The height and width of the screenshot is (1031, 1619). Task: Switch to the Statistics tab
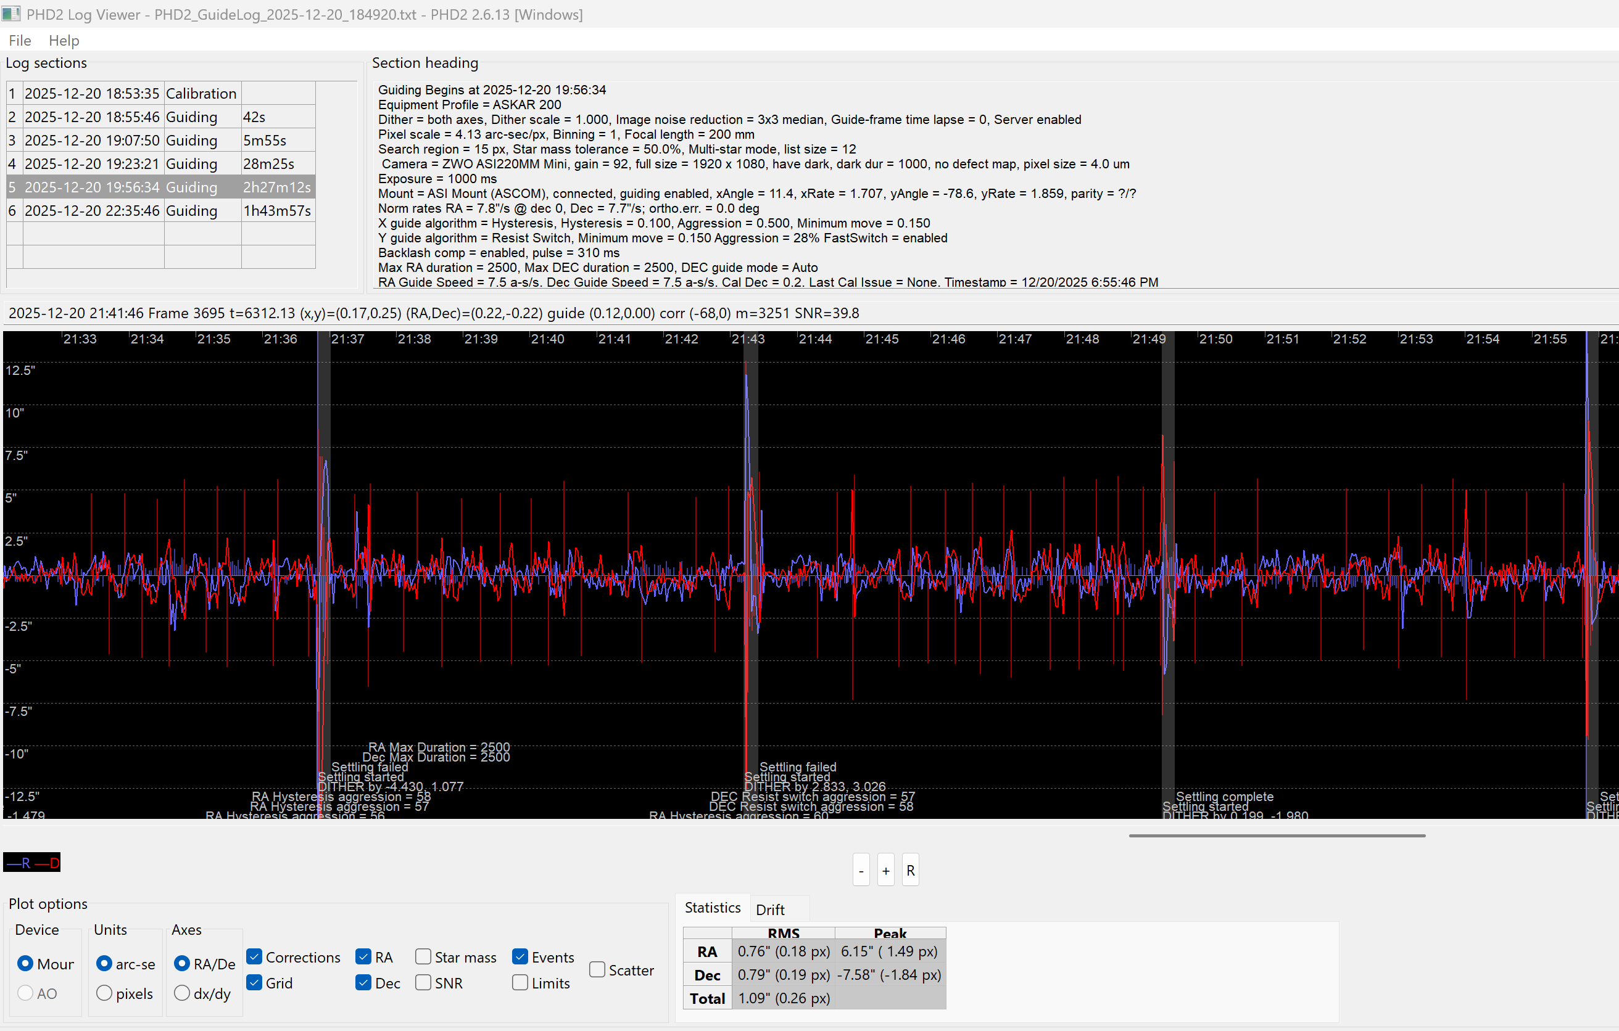(x=712, y=907)
